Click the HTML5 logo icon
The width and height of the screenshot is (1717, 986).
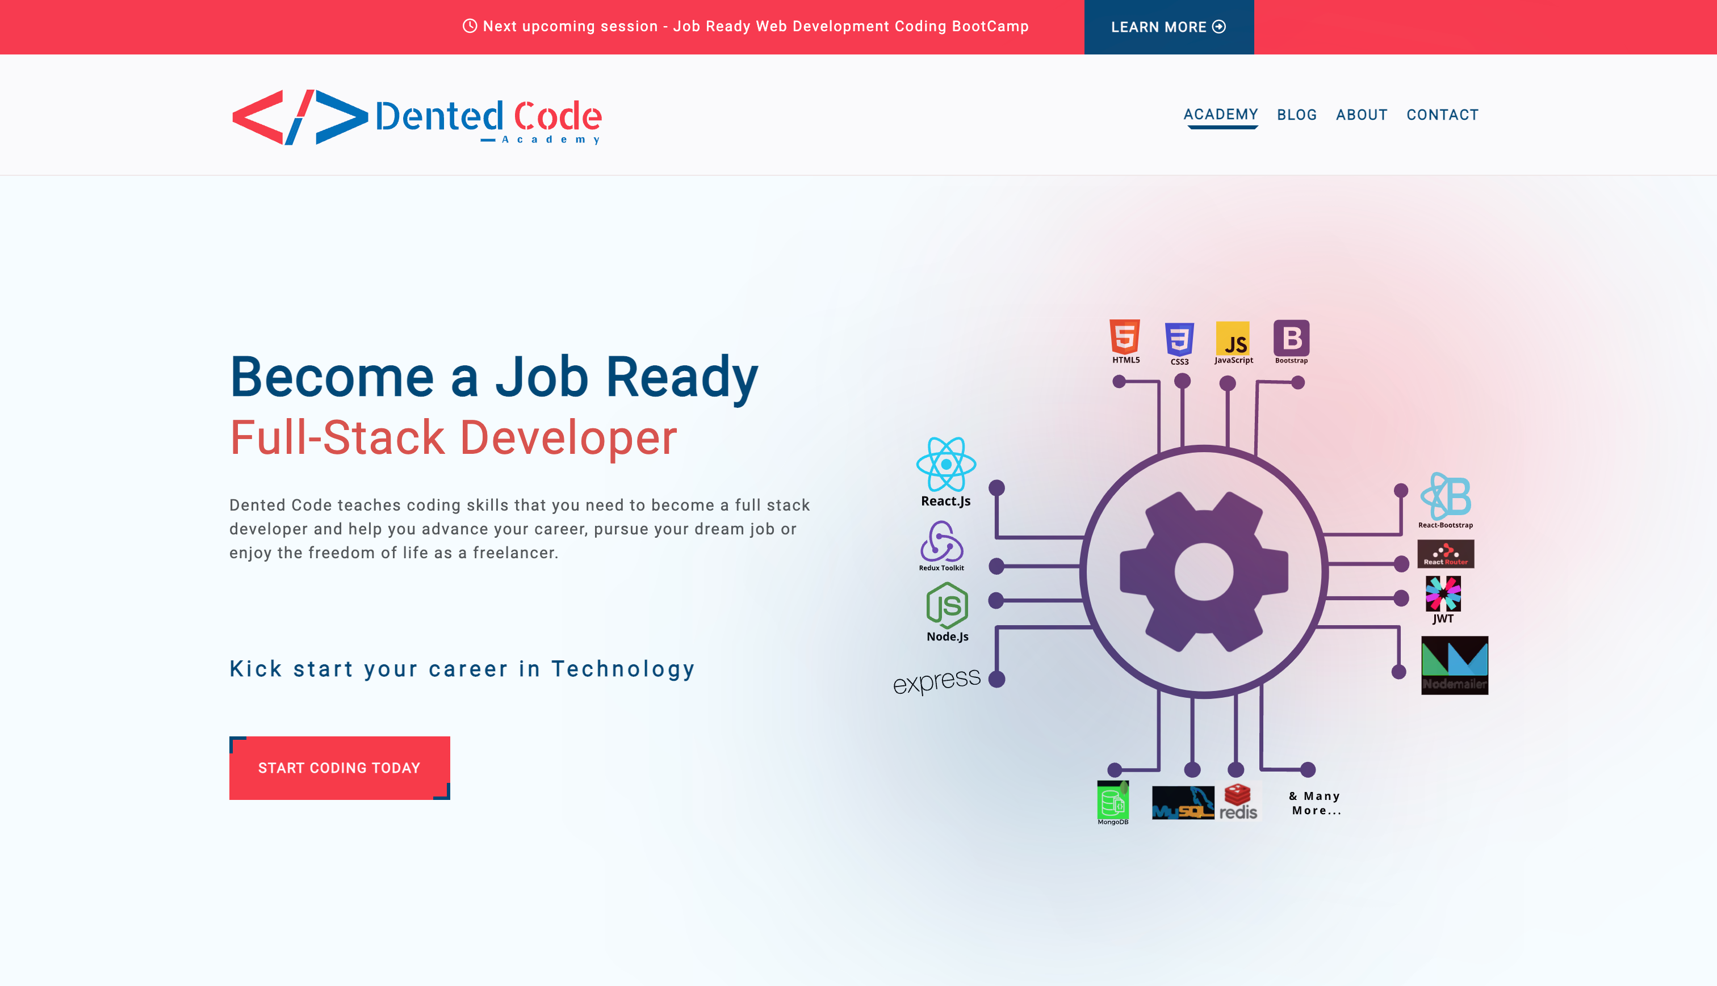point(1125,336)
